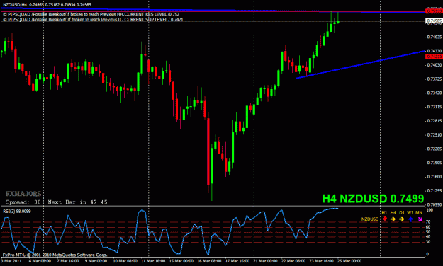Click the 0.74030 price axis value
Viewport: 443px width, 266px height.
coord(434,65)
